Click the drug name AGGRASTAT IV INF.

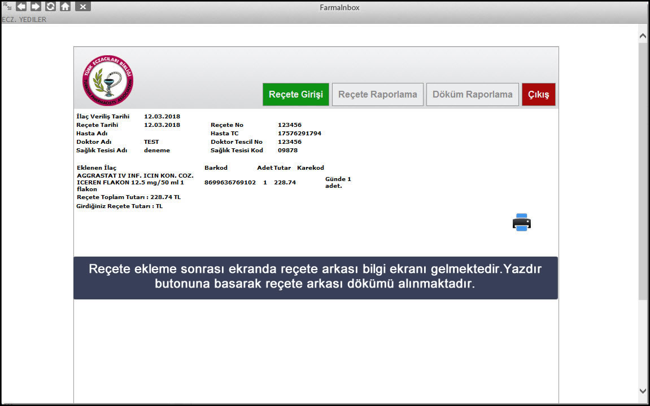(x=135, y=183)
